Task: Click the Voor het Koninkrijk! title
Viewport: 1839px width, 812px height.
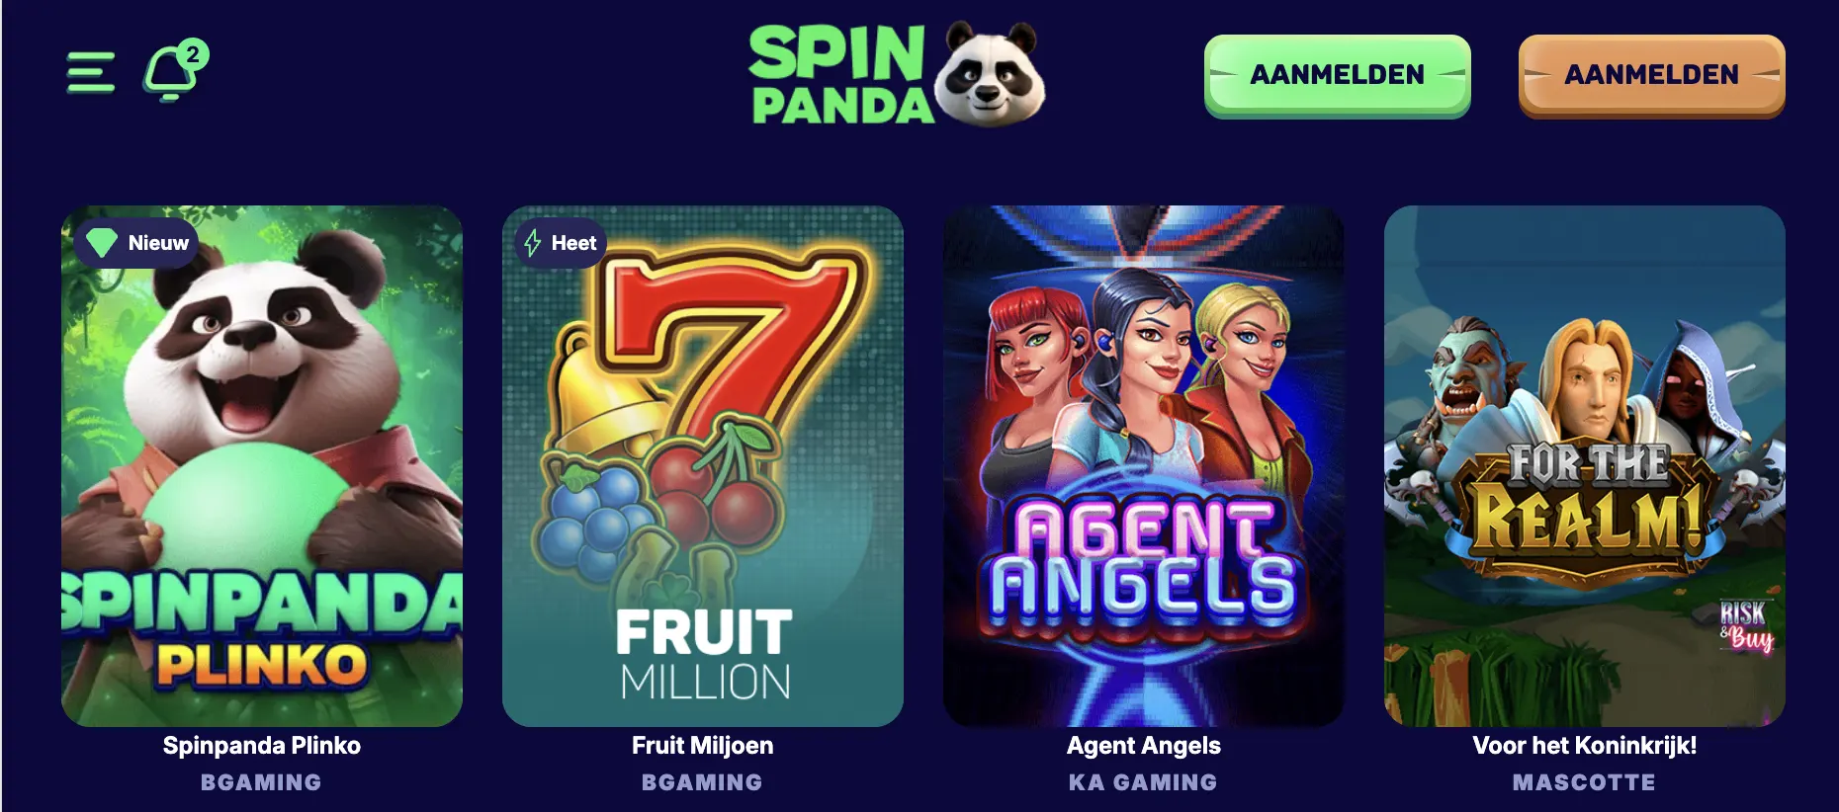Action: (x=1585, y=746)
